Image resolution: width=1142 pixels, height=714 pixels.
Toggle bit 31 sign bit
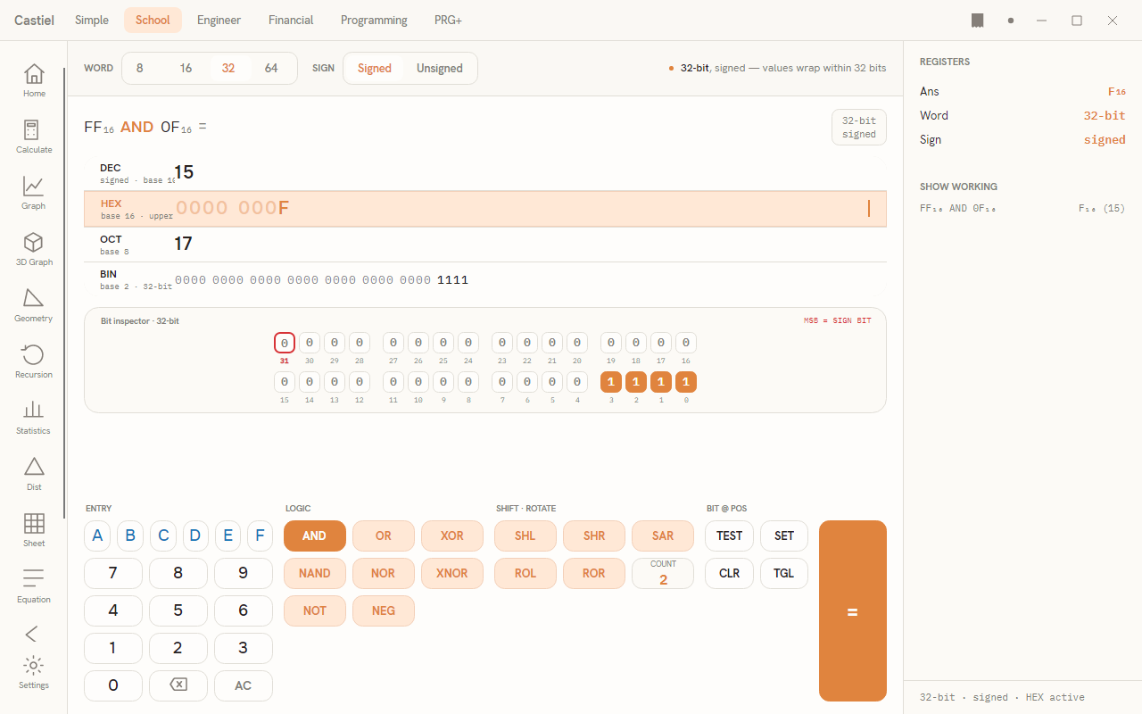(285, 343)
